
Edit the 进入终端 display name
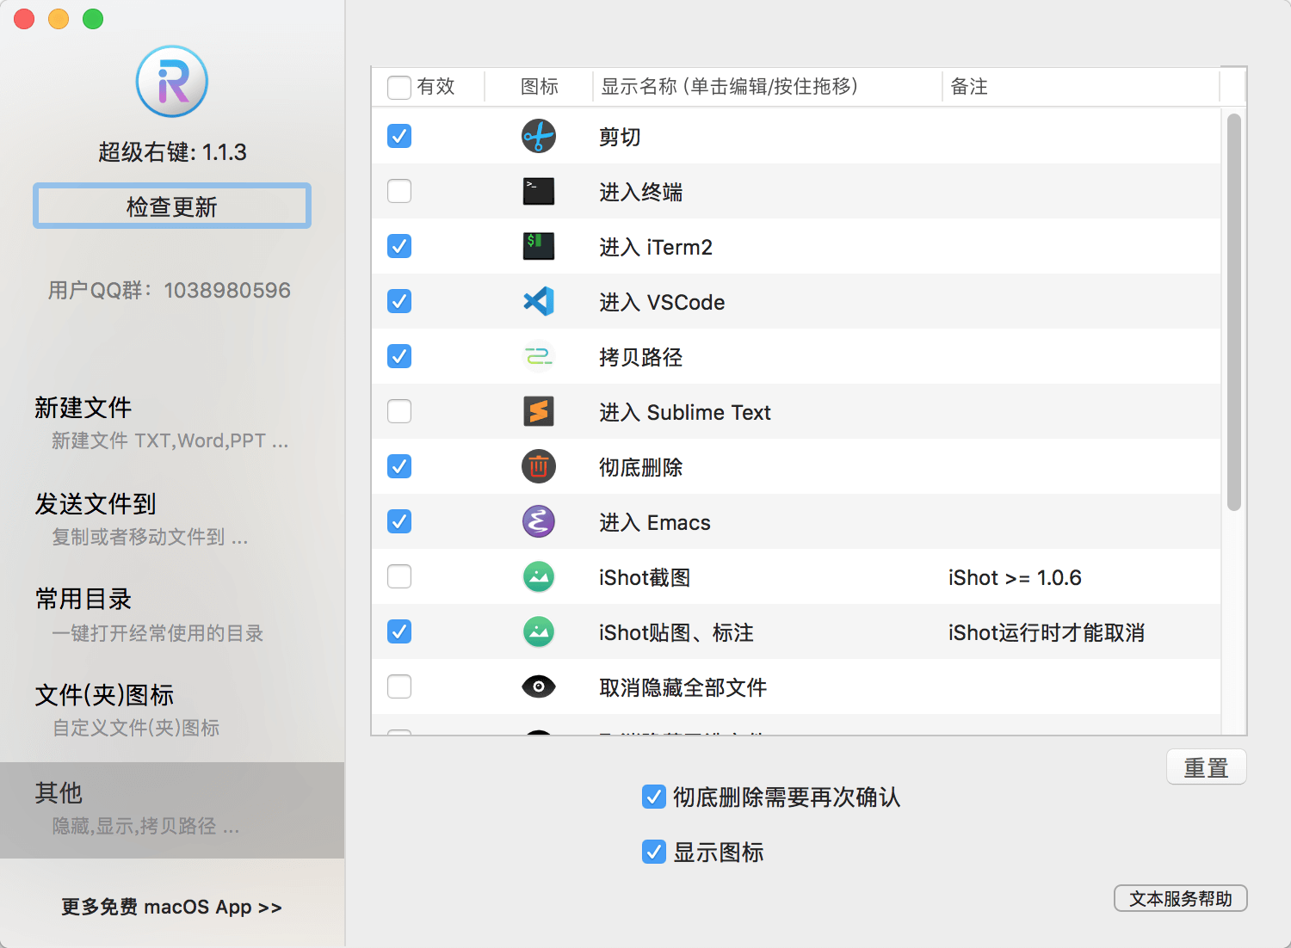641,192
